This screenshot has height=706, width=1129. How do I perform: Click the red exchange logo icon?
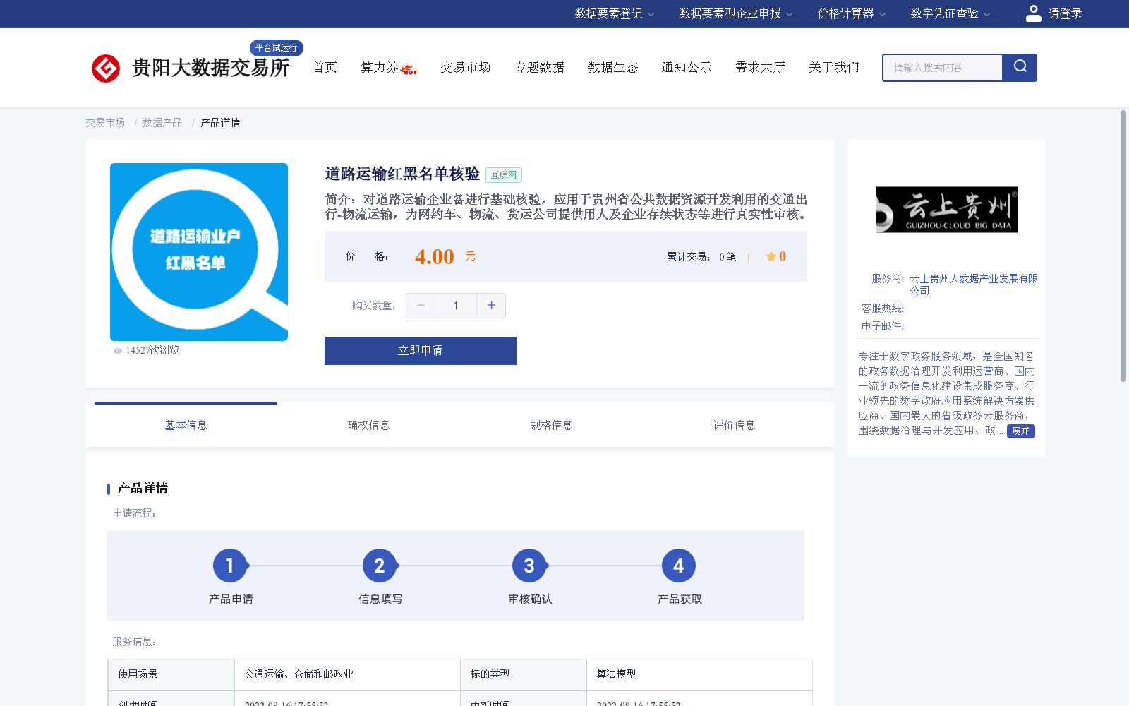click(106, 68)
